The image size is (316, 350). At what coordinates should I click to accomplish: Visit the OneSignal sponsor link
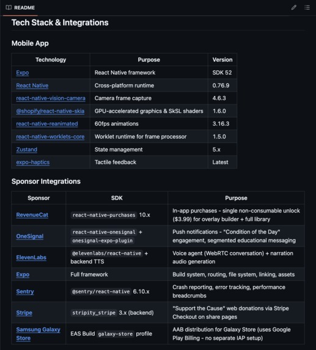click(30, 236)
